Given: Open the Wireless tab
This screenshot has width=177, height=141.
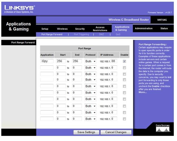Looking at the screenshot, I should pos(62,29).
